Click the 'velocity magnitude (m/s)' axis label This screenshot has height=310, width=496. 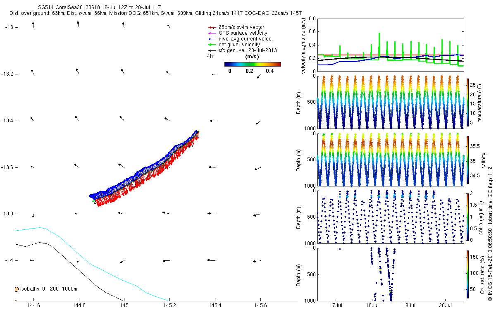(303, 46)
